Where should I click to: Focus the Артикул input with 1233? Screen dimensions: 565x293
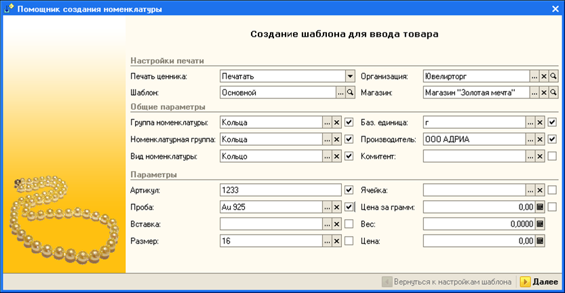click(x=280, y=191)
